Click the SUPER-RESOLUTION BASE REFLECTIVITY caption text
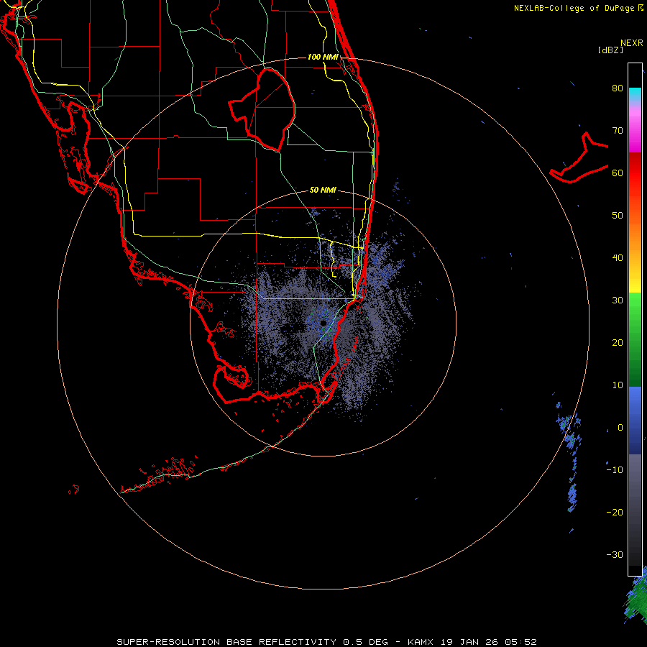The image size is (647, 647). point(226,642)
